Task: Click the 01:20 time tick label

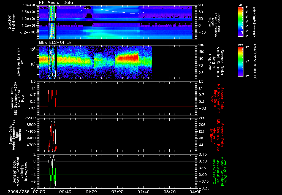Action: tap(91, 192)
